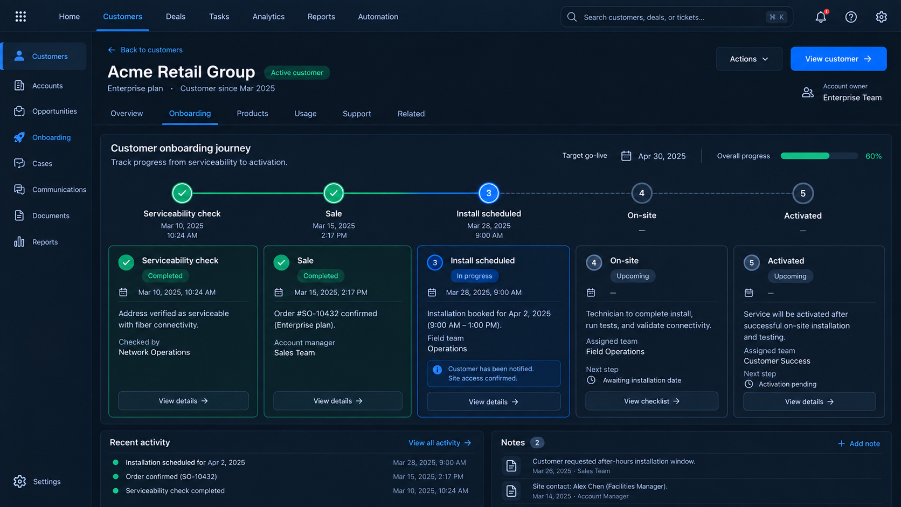Click the document icon for site contact note
The height and width of the screenshot is (507, 901).
click(511, 491)
